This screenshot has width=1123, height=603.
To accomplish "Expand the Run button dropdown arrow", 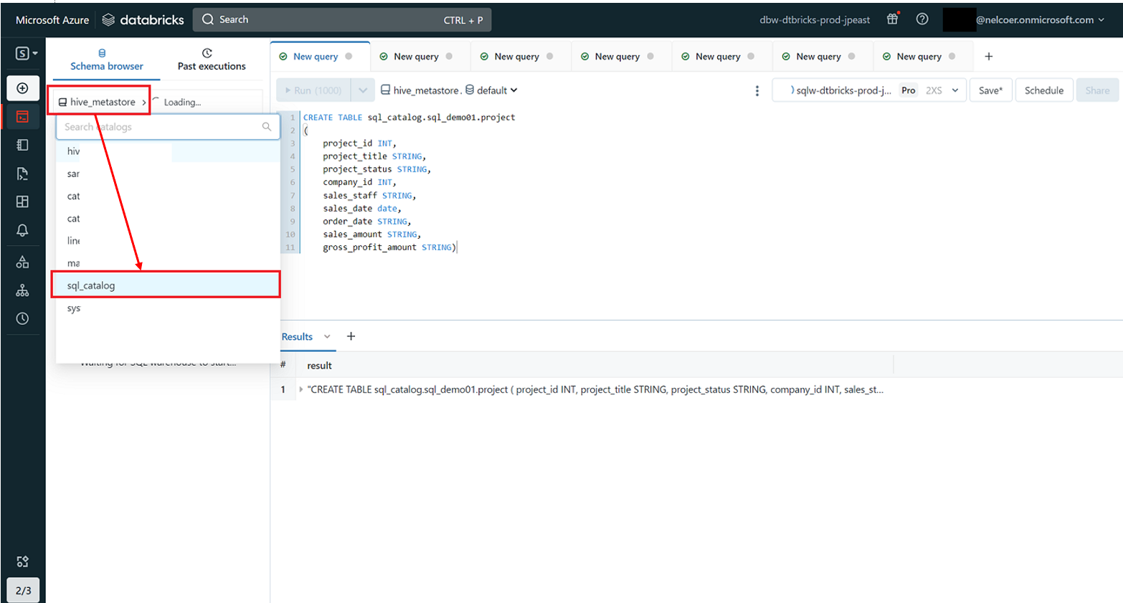I will 363,90.
